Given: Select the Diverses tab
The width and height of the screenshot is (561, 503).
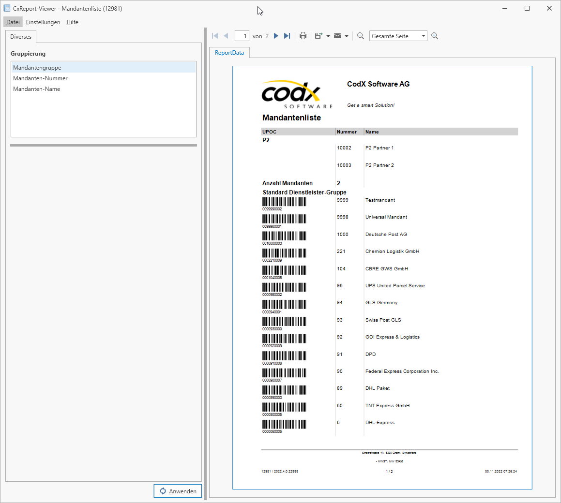Looking at the screenshot, I should click(21, 37).
